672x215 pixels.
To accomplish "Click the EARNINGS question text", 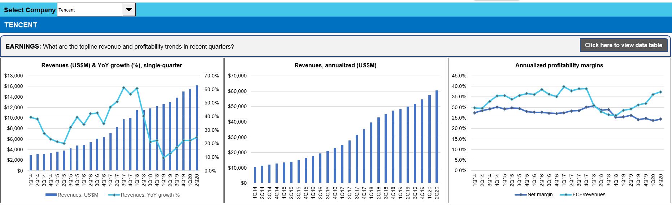I will 120,46.
